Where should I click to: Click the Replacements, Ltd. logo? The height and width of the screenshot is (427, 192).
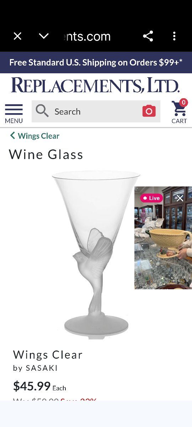pyautogui.click(x=95, y=85)
